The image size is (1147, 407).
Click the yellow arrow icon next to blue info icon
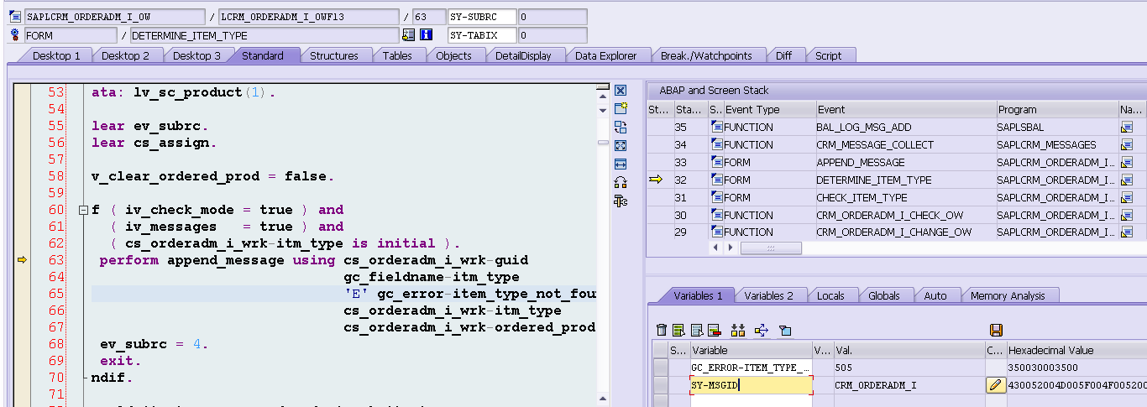coord(409,35)
